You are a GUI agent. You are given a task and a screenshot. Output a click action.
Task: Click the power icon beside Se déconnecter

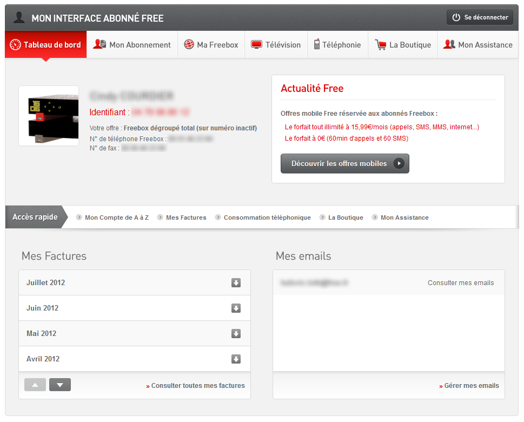tap(456, 17)
